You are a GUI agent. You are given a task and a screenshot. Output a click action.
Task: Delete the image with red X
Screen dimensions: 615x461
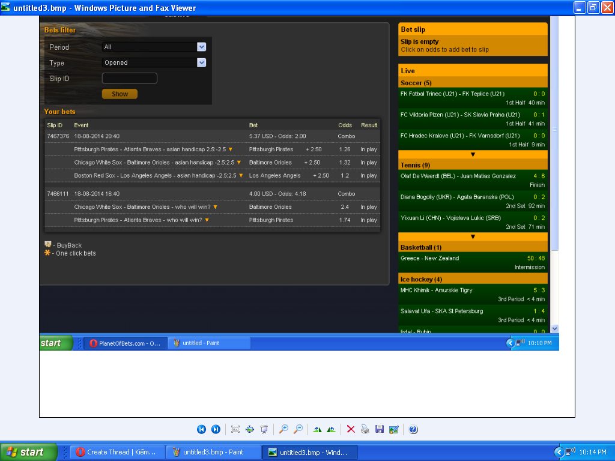tap(351, 429)
